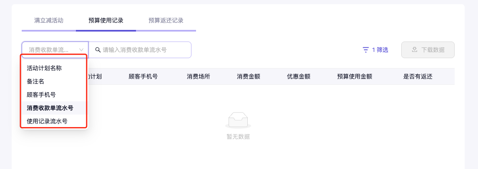Open the 预算返还记录 tab

[x=166, y=20]
